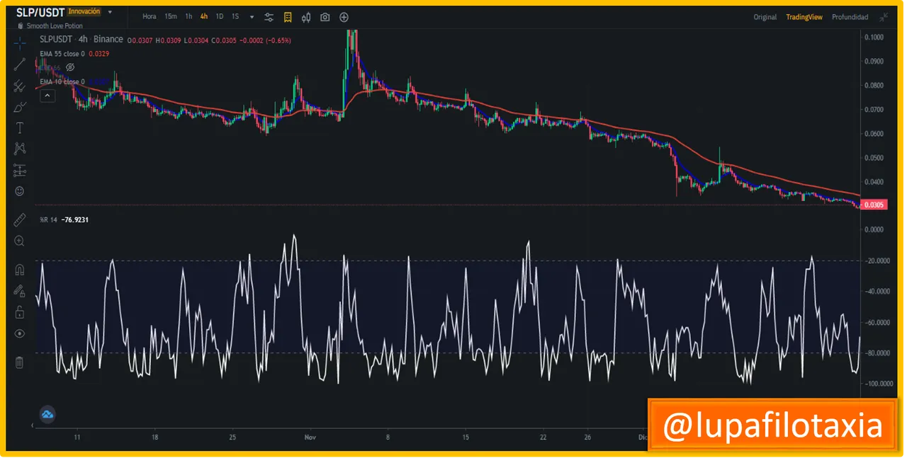This screenshot has height=470, width=907.
Task: Select the 1h interval
Action: [x=188, y=17]
